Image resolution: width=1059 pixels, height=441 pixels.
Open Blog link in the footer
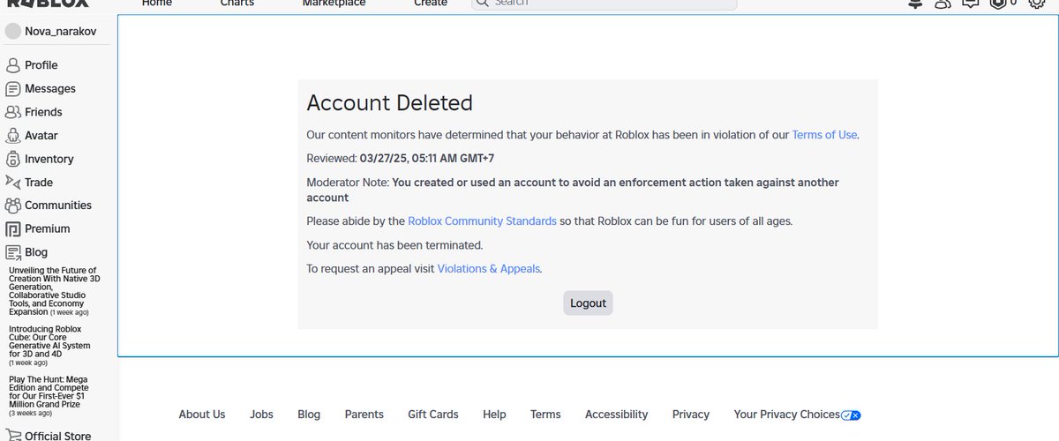coord(309,415)
